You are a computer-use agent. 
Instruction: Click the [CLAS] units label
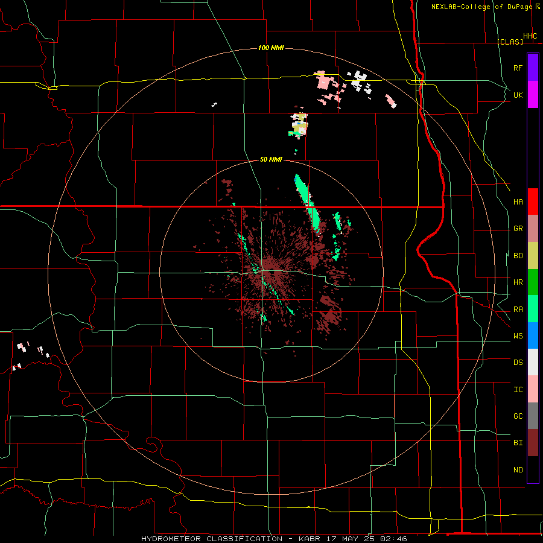pyautogui.click(x=510, y=42)
